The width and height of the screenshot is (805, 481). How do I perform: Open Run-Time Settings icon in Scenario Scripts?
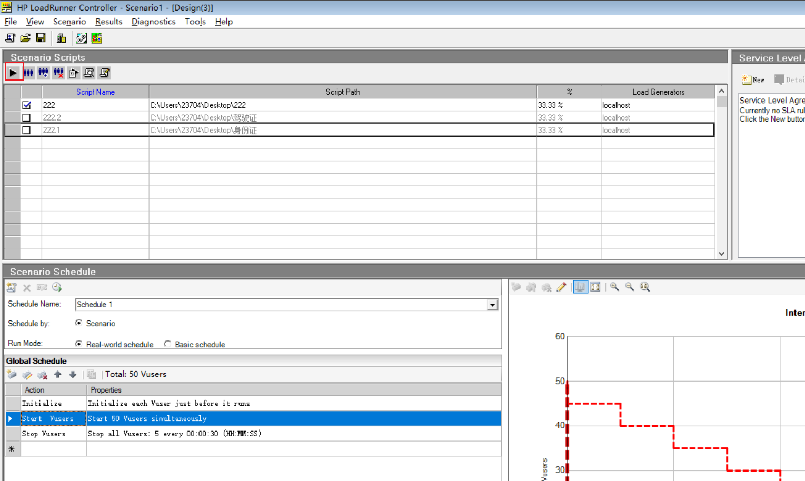click(x=74, y=73)
